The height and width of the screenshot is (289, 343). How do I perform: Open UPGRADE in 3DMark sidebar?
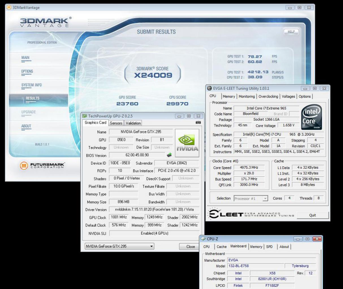[29, 113]
